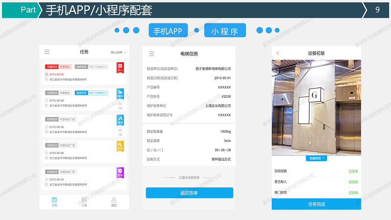
Task: Open hamburger menu in the 任务 screen
Action: [47, 52]
